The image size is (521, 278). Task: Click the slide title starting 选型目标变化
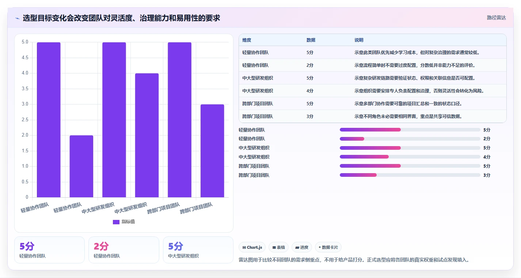click(121, 18)
